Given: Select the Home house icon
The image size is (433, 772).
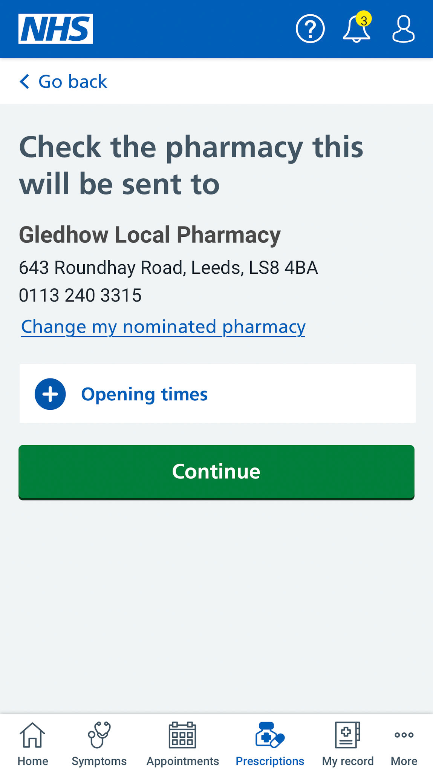Looking at the screenshot, I should coord(32,735).
